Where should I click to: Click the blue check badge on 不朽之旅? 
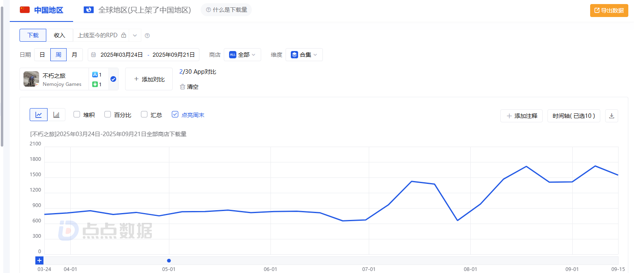(x=113, y=79)
